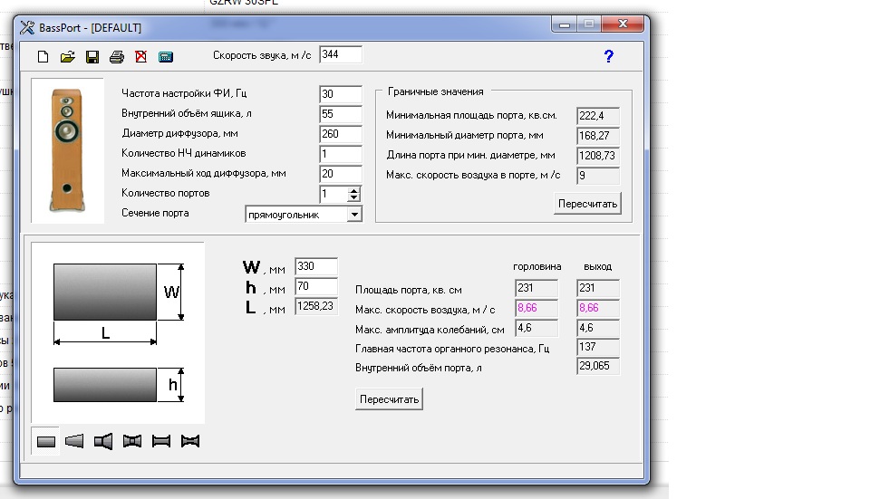Viewport: 870px width, 499px height.
Task: Edit tuning frequency field showing 30
Action: coord(341,94)
